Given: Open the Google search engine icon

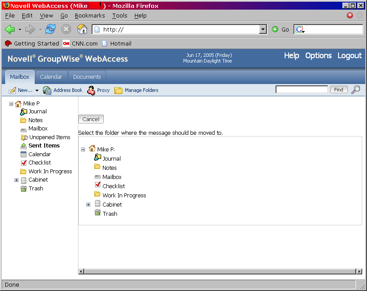Looking at the screenshot, I should pyautogui.click(x=300, y=29).
